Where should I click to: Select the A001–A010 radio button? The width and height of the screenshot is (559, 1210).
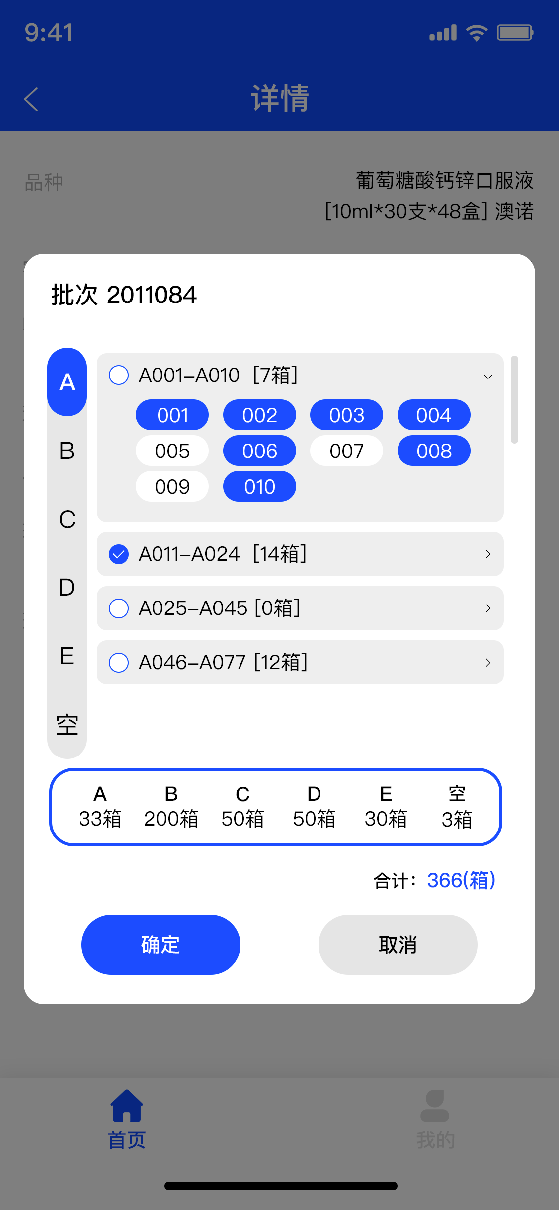coord(119,375)
